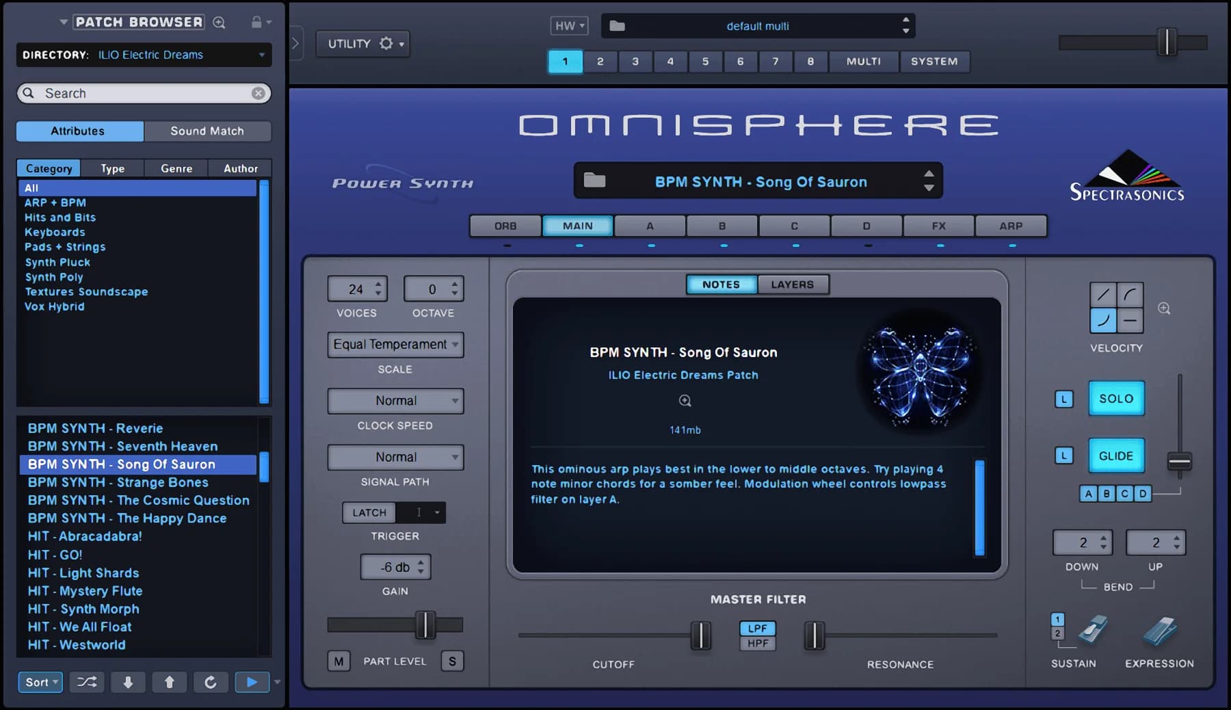Open the ARP tab
This screenshot has height=710, width=1231.
coord(1011,226)
